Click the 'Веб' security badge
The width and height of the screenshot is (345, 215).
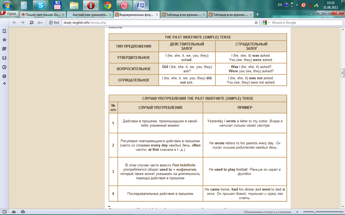(x=54, y=23)
